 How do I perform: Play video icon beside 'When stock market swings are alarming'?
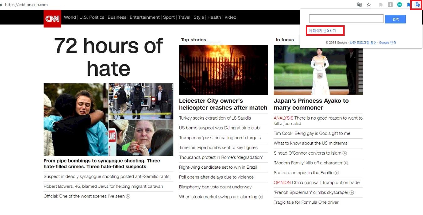[261, 197]
